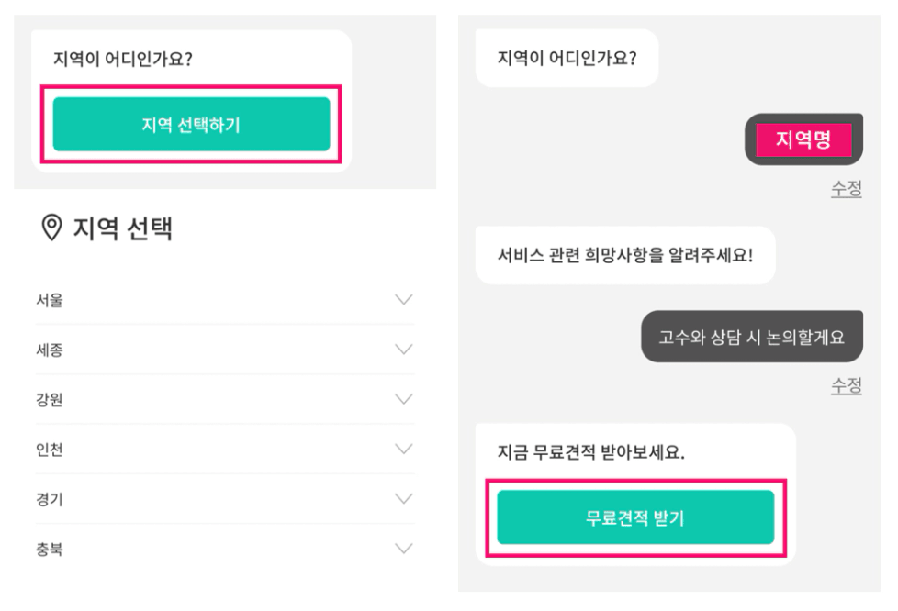Expand the 강원 region chevron
Viewport: 898px width, 611px height.
click(x=404, y=399)
